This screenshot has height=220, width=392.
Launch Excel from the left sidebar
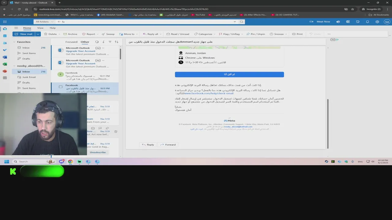click(x=5, y=64)
